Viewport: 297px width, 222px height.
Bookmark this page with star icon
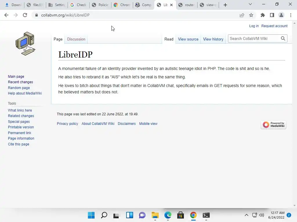point(251,15)
